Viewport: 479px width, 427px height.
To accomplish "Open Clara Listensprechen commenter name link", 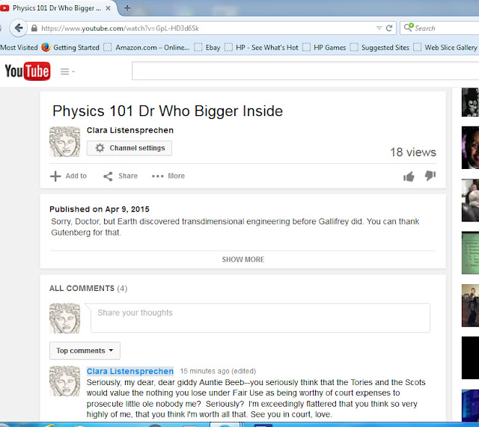I will (129, 371).
